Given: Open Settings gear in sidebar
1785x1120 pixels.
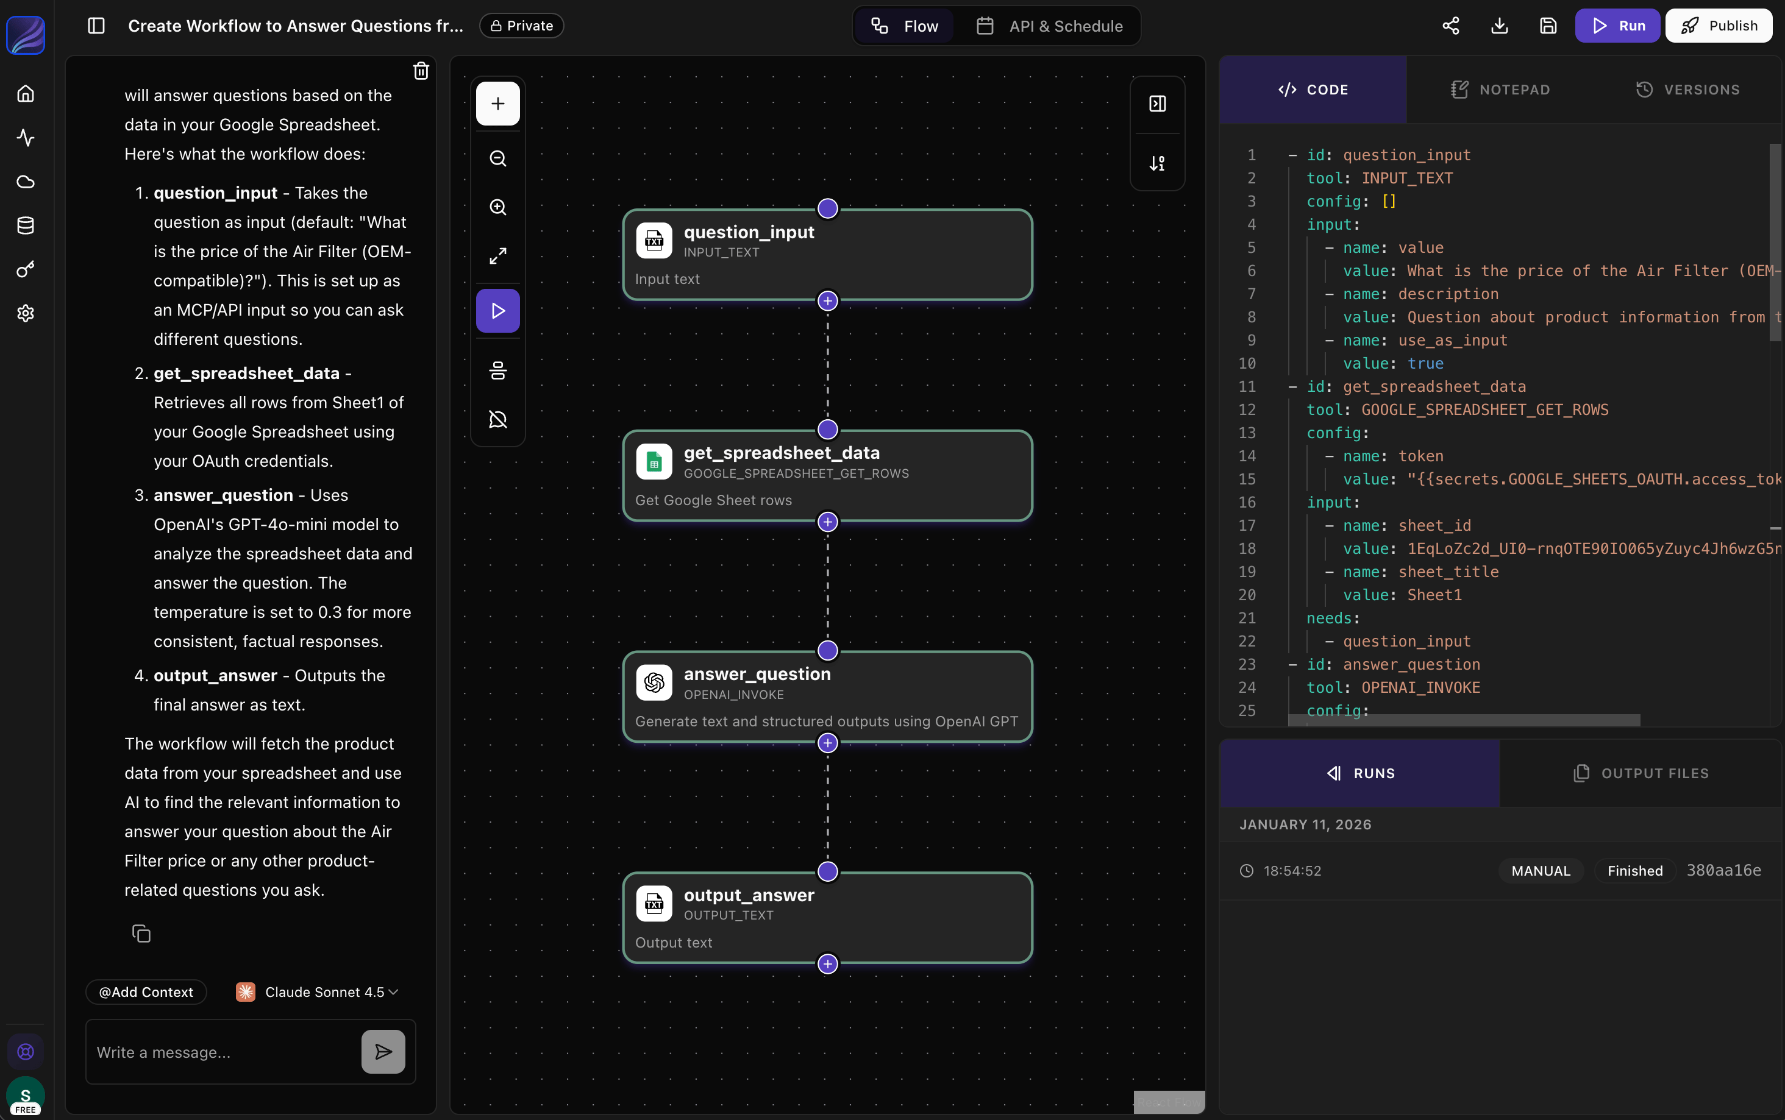Looking at the screenshot, I should click(x=26, y=313).
